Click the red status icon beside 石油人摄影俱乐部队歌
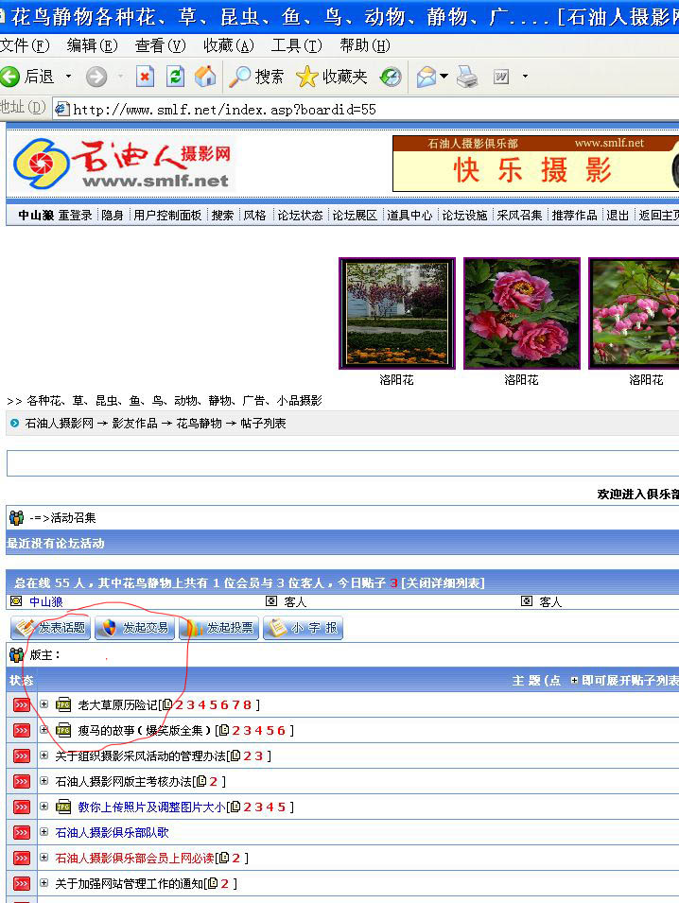 pos(22,833)
